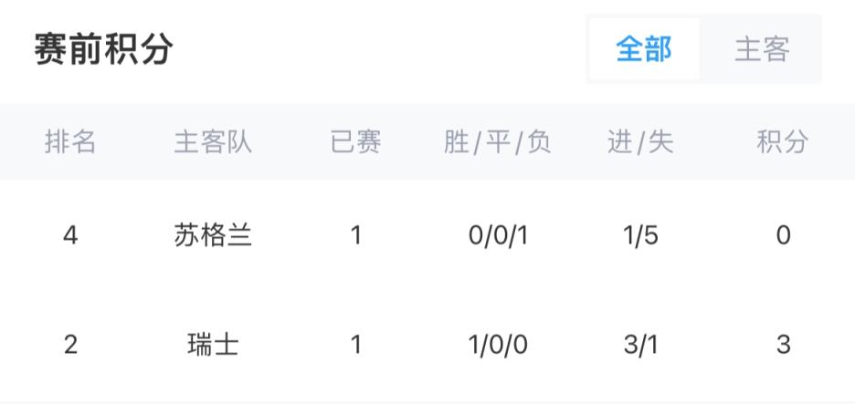Click the 赛前积分 section title
This screenshot has height=404, width=855.
(x=103, y=49)
